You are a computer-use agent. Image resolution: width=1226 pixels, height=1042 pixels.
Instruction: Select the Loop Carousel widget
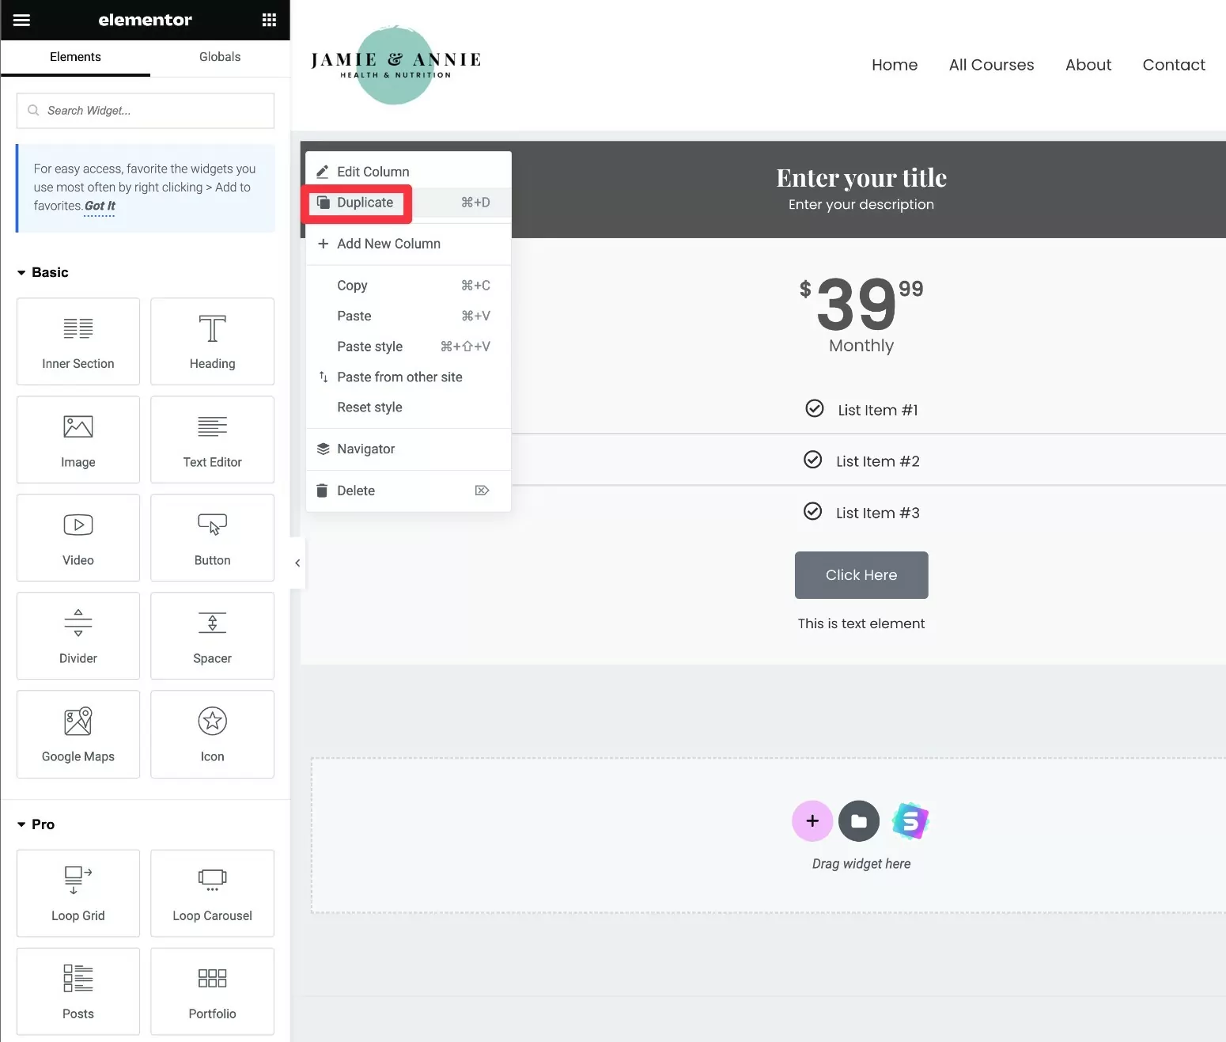pyautogui.click(x=212, y=893)
